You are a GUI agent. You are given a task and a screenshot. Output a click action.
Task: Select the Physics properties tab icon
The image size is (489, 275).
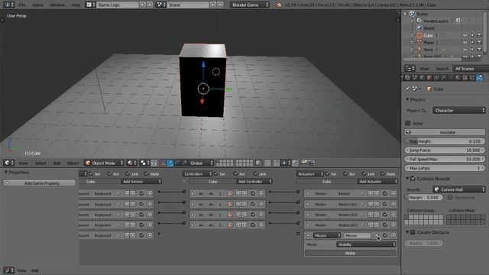(480, 78)
